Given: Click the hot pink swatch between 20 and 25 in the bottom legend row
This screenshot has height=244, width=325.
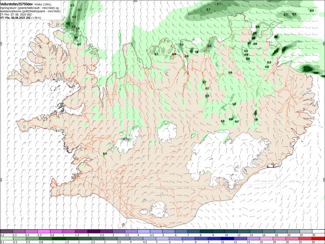Looking at the screenshot, I should tap(292, 239).
